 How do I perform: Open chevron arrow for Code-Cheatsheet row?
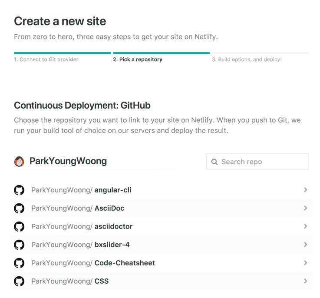tap(306, 263)
